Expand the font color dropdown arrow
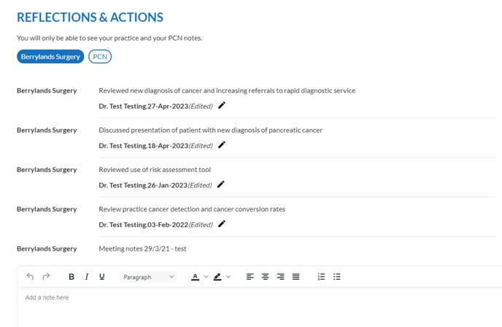 click(x=206, y=277)
